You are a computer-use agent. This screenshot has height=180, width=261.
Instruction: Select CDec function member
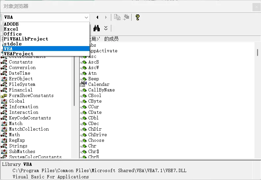(93, 123)
